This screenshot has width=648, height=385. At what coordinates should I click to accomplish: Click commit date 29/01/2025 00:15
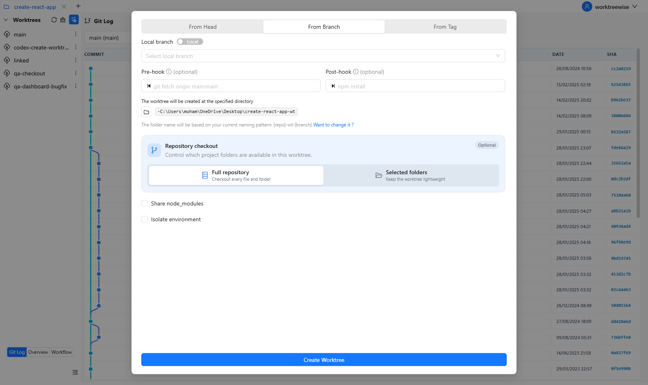coord(573,132)
